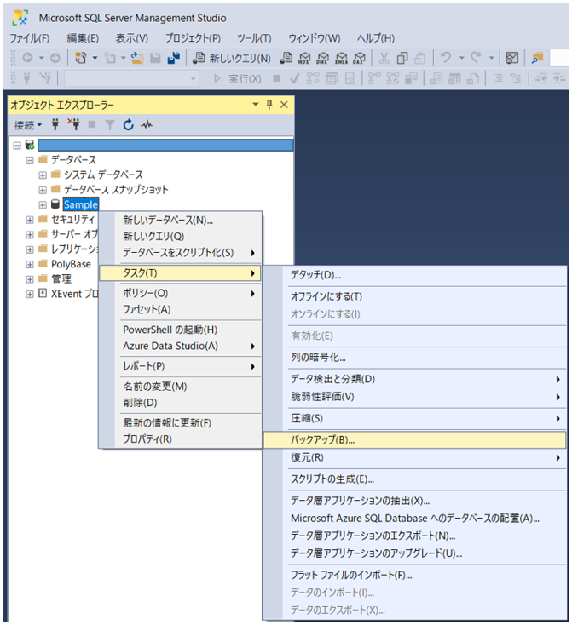Click the Database Engine Query icon
Image resolution: width=572 pixels, height=625 pixels.
[x=286, y=59]
